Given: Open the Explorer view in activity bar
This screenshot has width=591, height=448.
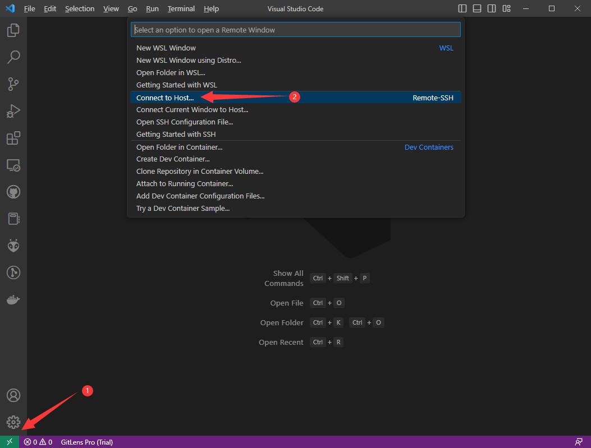Looking at the screenshot, I should (x=13, y=30).
